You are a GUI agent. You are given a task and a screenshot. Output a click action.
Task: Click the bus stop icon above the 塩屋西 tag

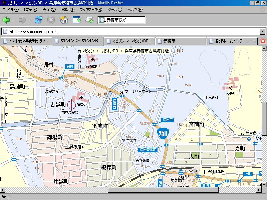tap(122, 96)
